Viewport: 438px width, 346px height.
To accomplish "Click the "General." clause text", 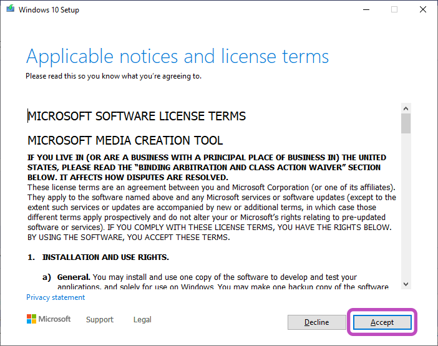I will tap(74, 277).
